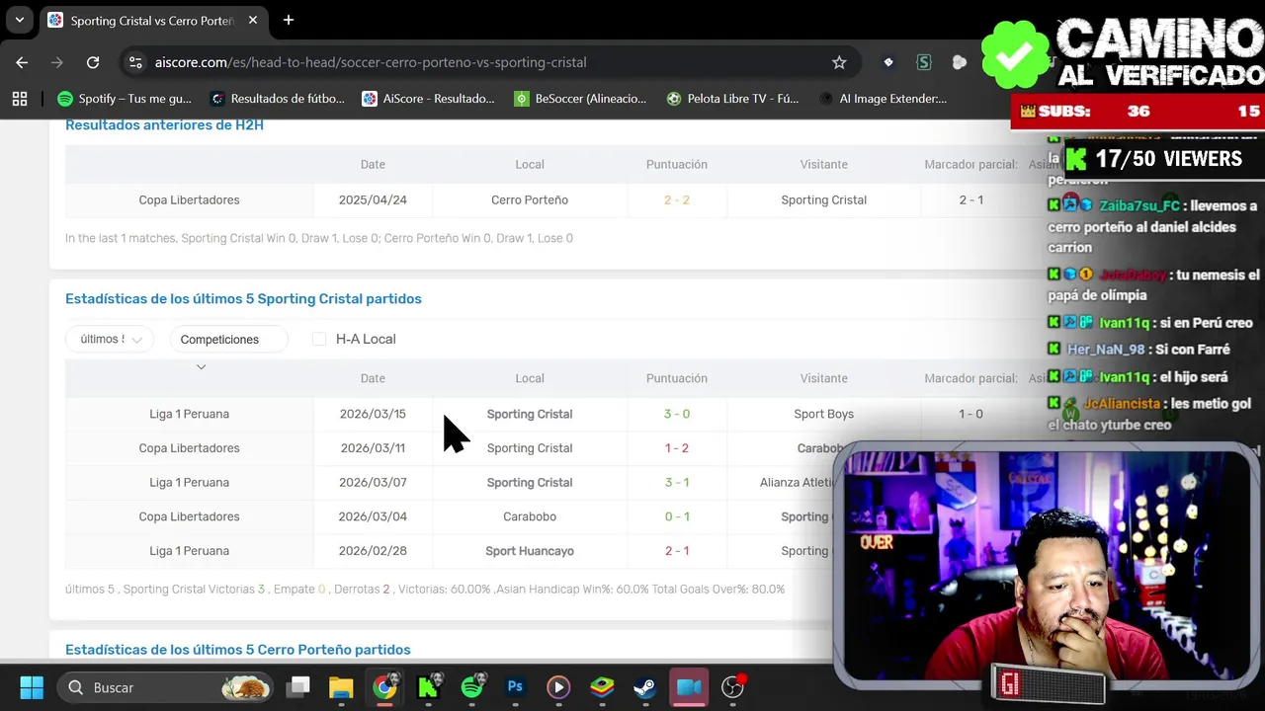Open the extensions puzzle icon

959,62
